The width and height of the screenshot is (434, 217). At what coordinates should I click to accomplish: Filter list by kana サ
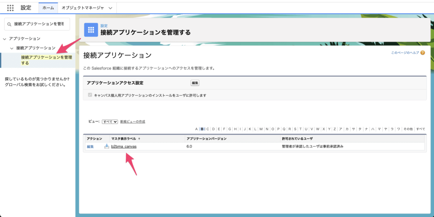(x=353, y=129)
